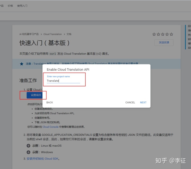The height and width of the screenshot is (169, 191).
Task: Click 为该项目启用 Cloud Translation API bullet
Action: click(54, 113)
